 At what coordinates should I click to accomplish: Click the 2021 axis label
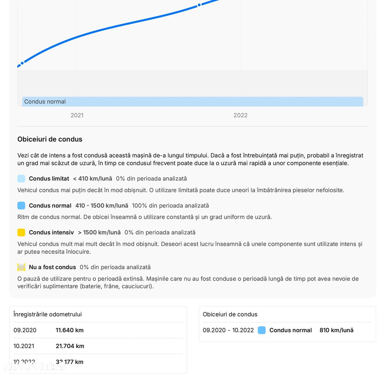click(x=77, y=115)
